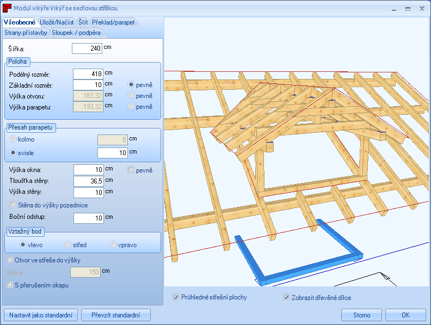Select pevně radio for Výška parapetu
This screenshot has width=431, height=325.
pyautogui.click(x=131, y=106)
